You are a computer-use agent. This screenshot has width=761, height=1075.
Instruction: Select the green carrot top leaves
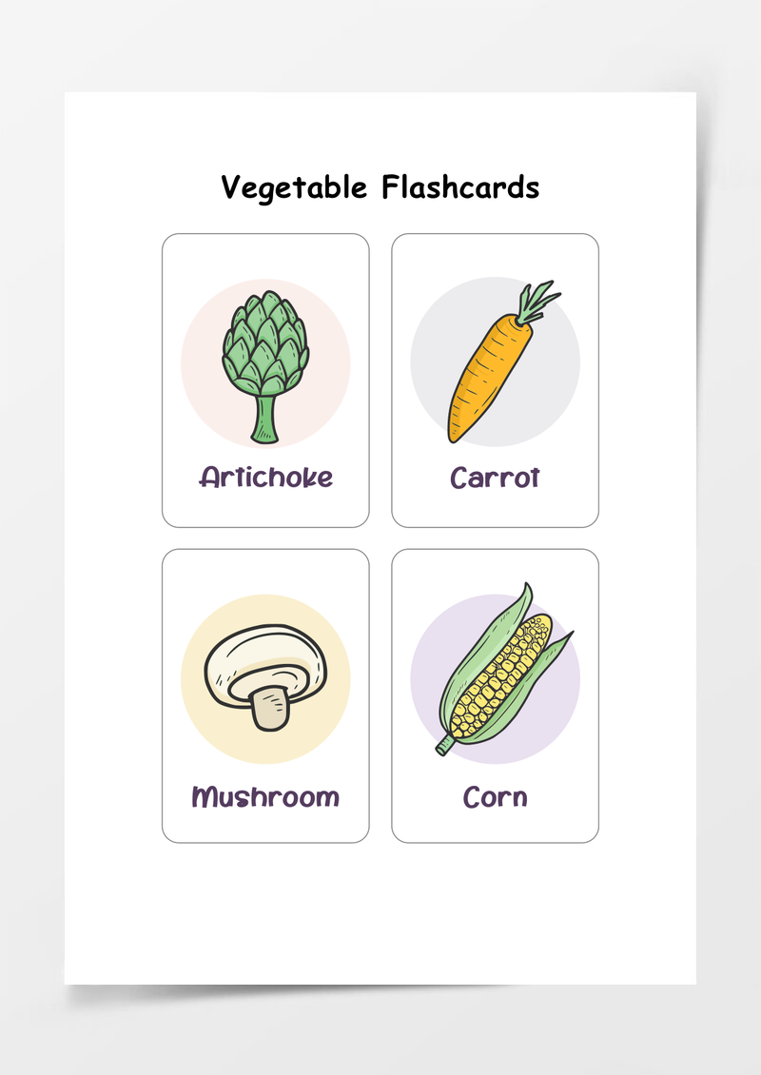point(538,302)
